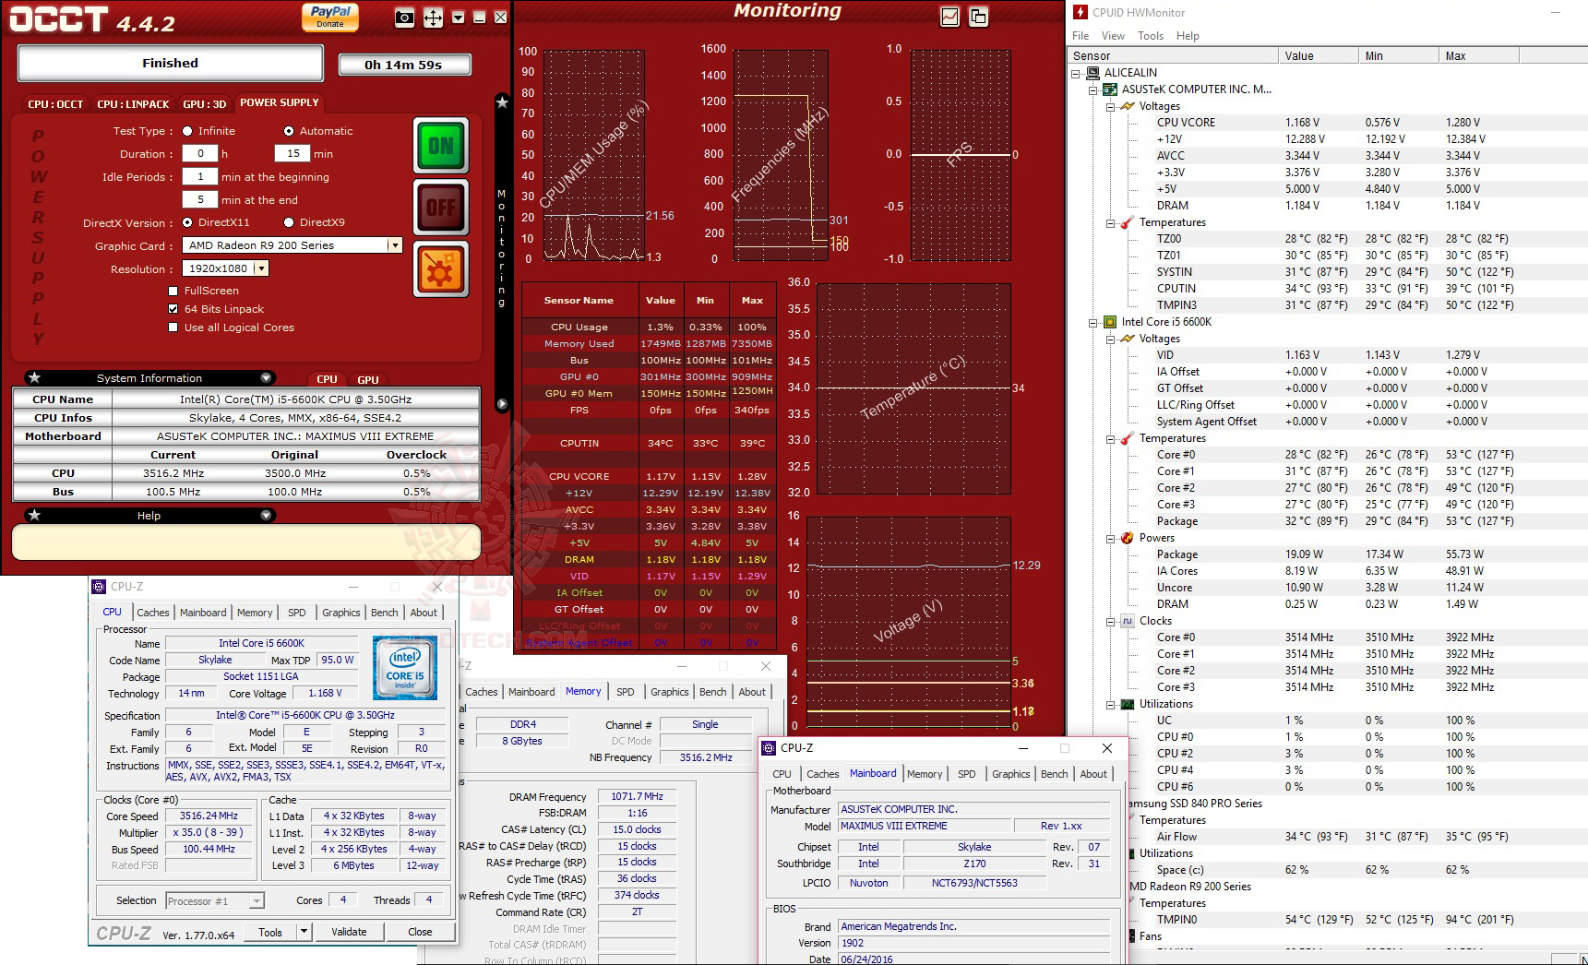This screenshot has height=965, width=1588.
Task: Click Validate in the CPU-Z window
Action: pyautogui.click(x=349, y=932)
